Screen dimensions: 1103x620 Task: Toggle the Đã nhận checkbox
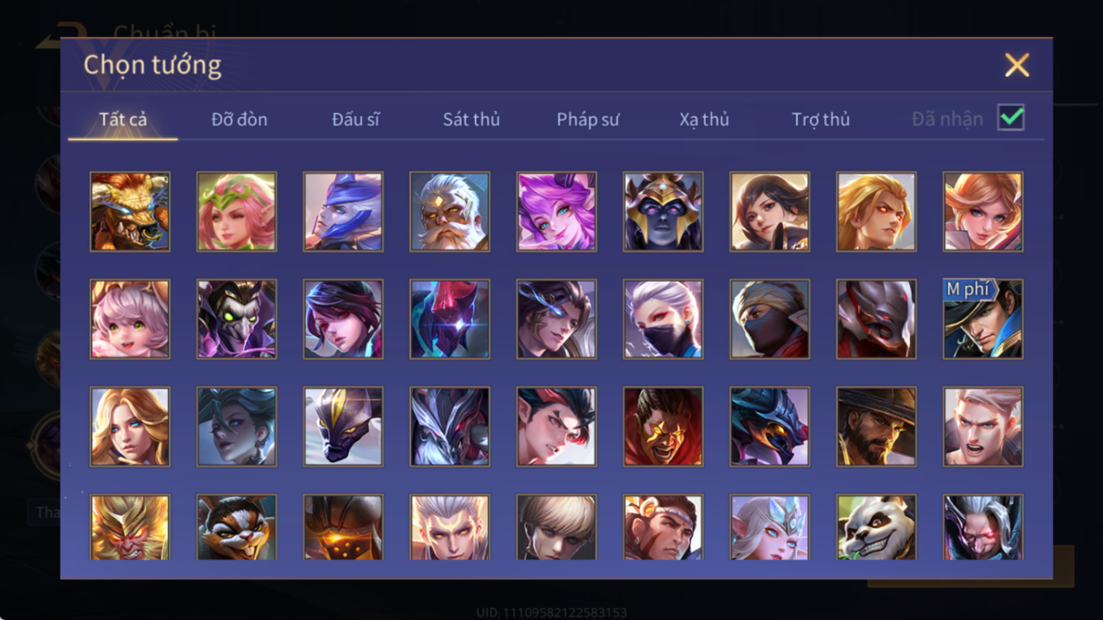(x=1011, y=118)
